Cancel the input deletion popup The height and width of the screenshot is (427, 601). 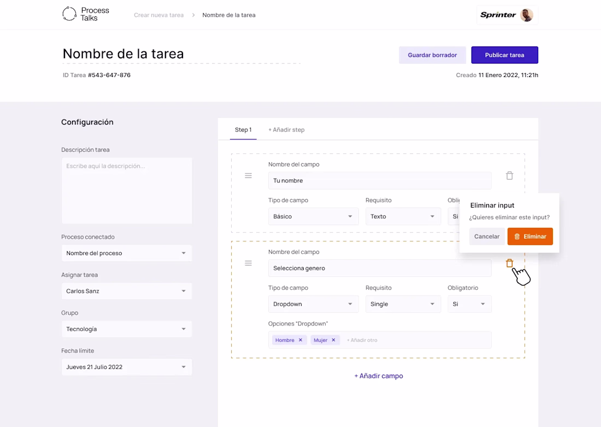pos(487,236)
